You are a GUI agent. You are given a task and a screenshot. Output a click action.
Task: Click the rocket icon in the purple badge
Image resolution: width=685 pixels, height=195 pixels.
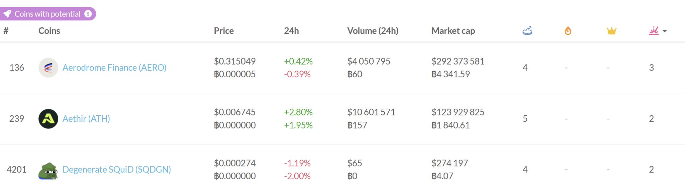click(7, 14)
